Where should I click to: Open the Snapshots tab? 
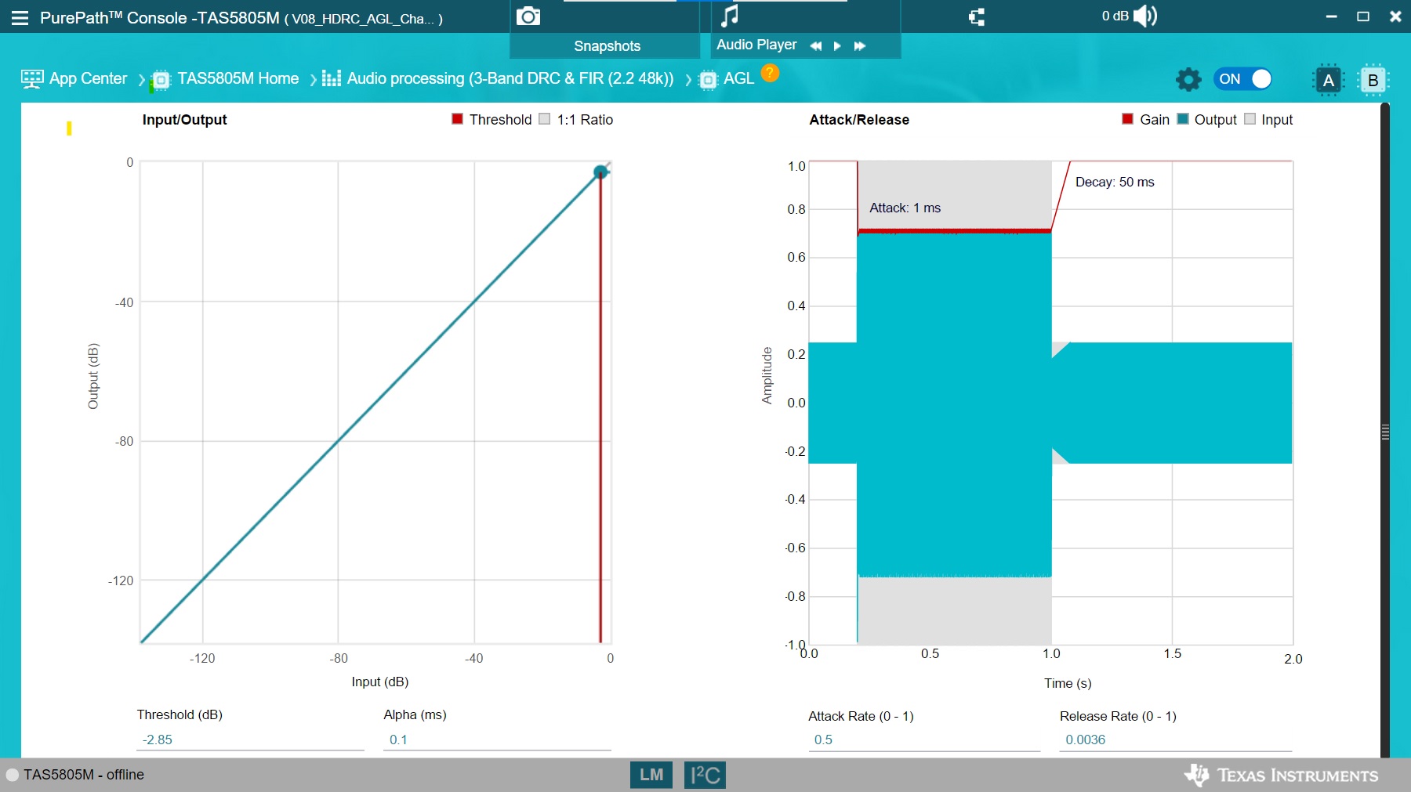tap(607, 46)
